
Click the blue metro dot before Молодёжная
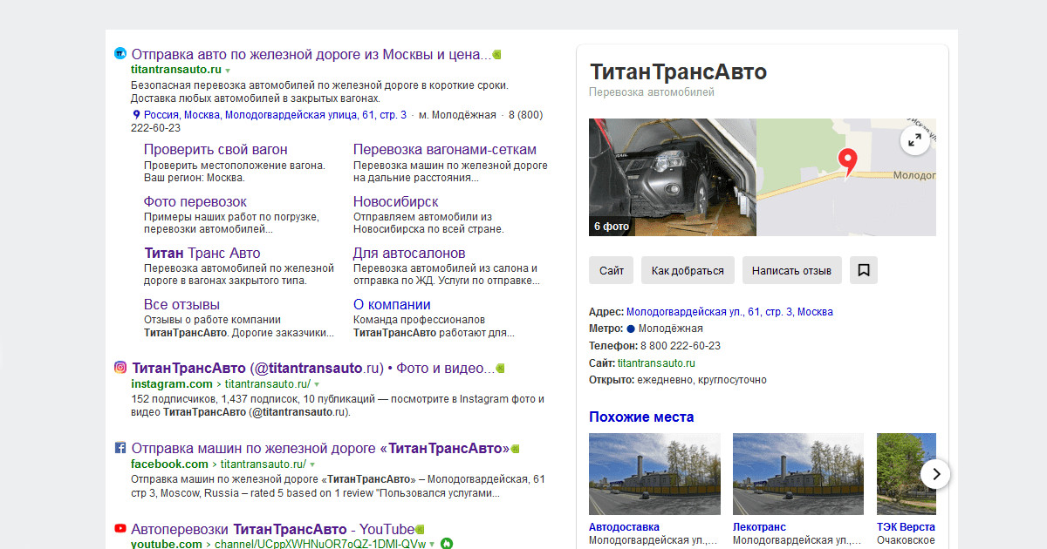631,329
